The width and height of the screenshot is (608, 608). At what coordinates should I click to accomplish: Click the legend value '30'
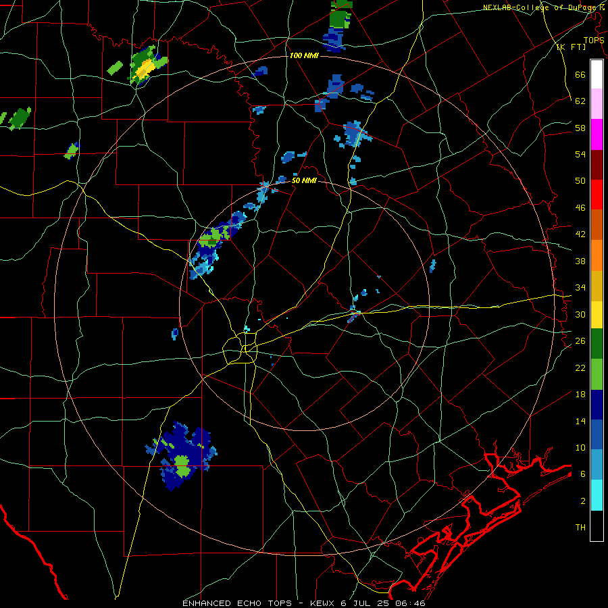tap(580, 314)
